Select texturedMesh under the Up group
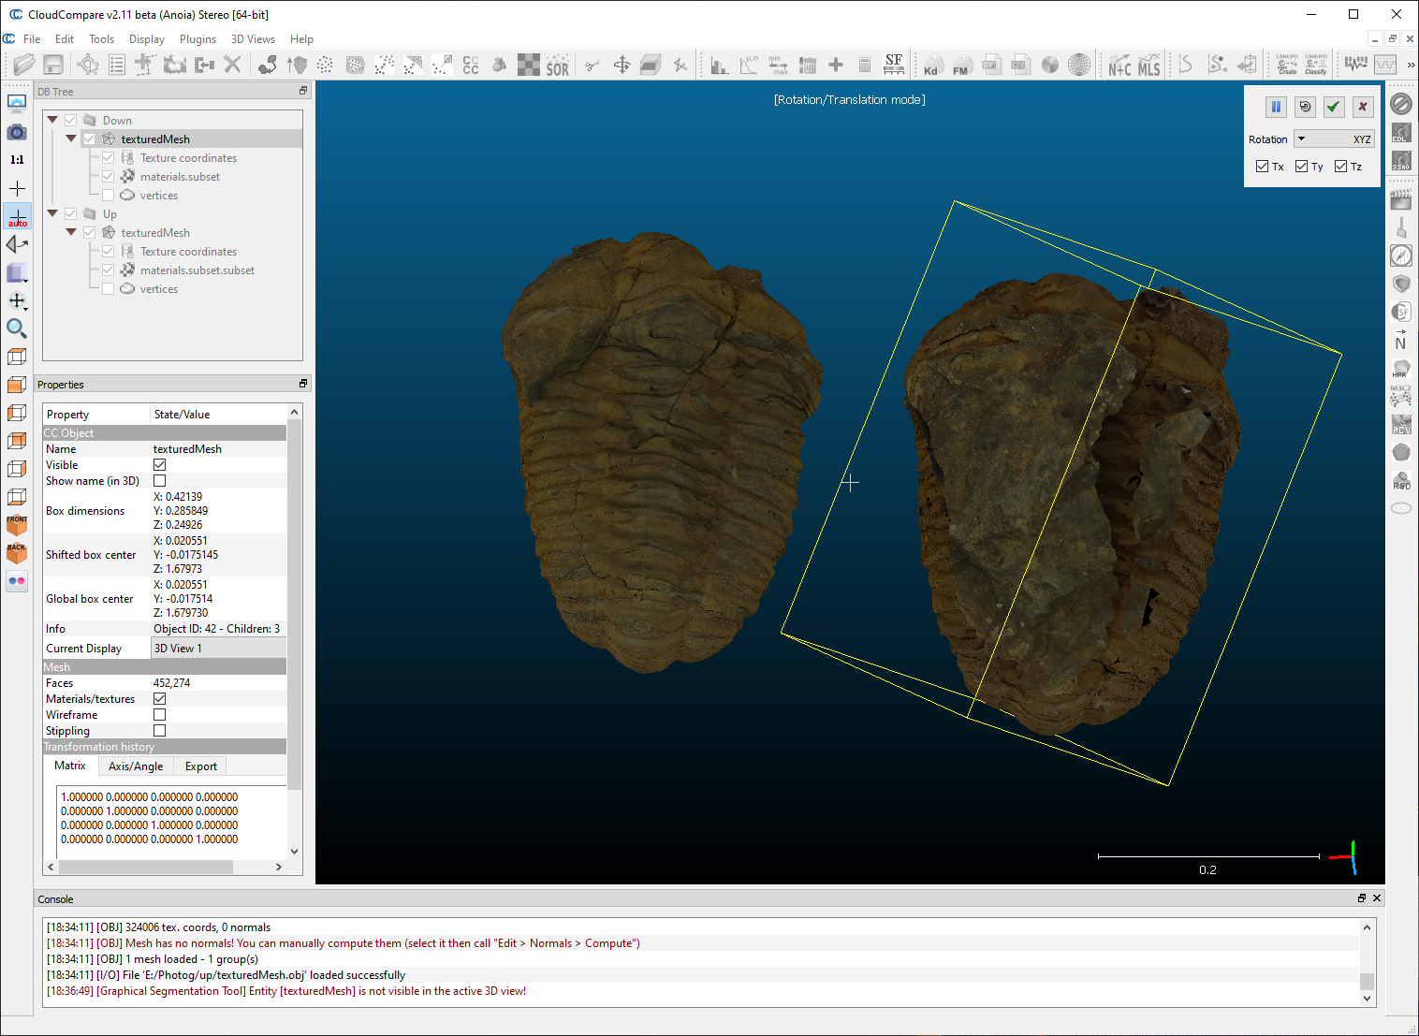This screenshot has height=1036, width=1419. (155, 232)
